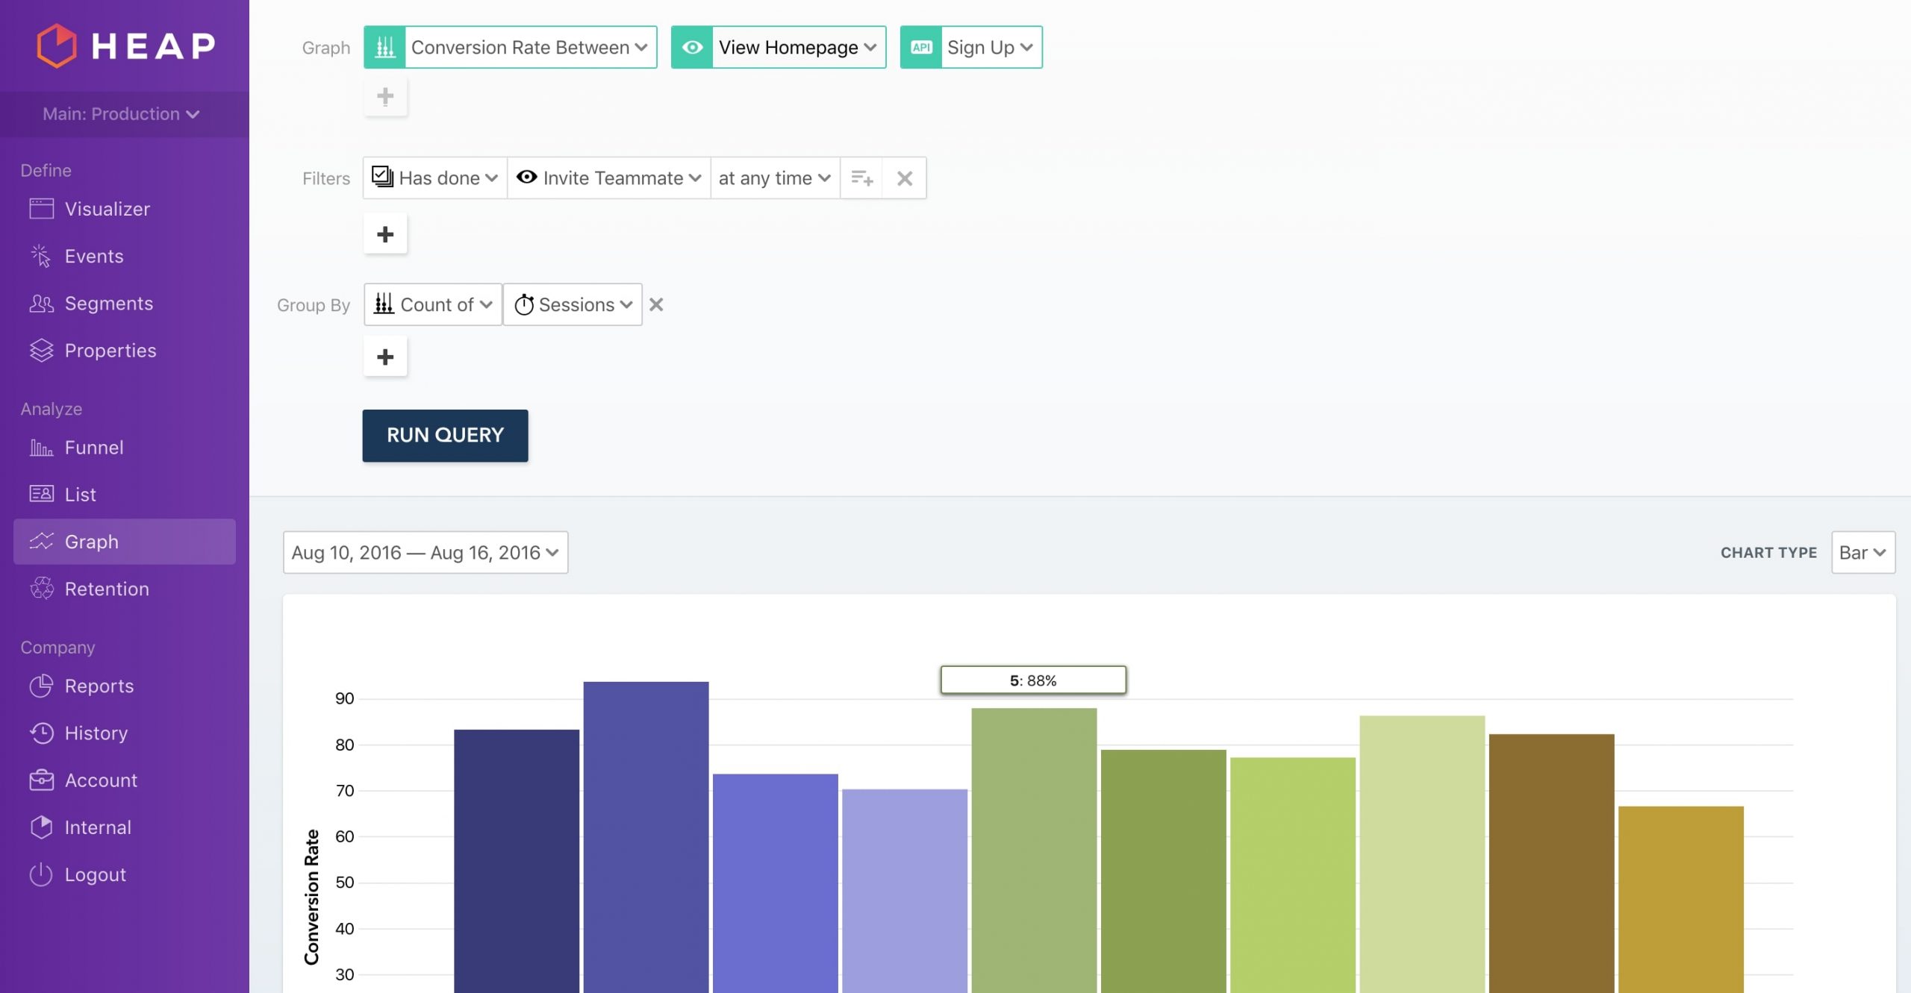Viewport: 1911px width, 993px height.
Task: Open the date range Aug 10–Aug 16 picker
Action: coord(425,552)
